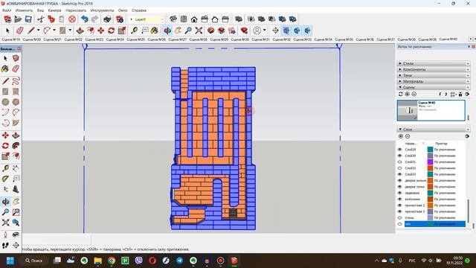Screen dimensions: 476x268
Task: Select the Tape Measure tool in top toolbar
Action: 134,31
